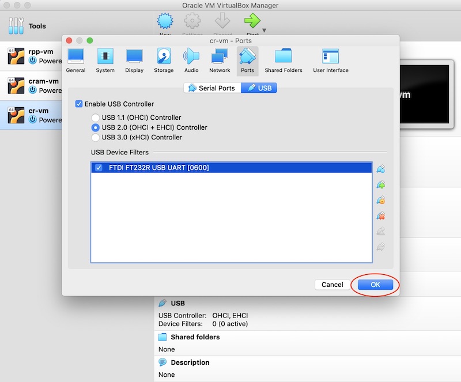Go to Display settings section
Screen dimensions: 461x382
(134, 60)
